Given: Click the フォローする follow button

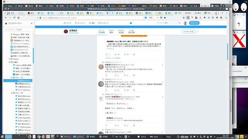Looking at the screenshot, I should [188, 32].
